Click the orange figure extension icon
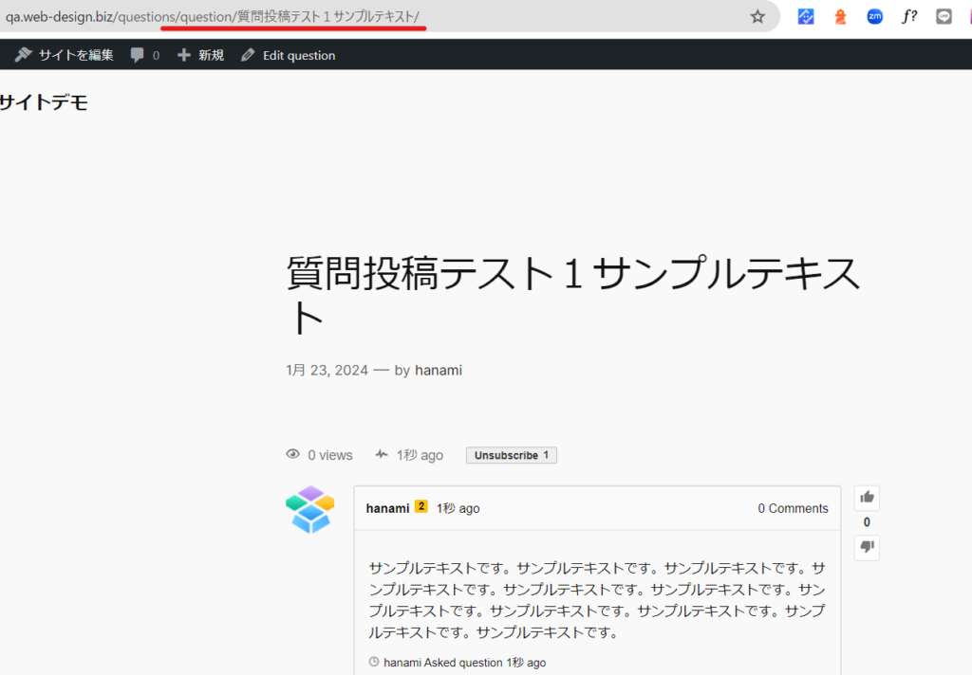Viewport: 972px width, 675px height. pyautogui.click(x=840, y=16)
